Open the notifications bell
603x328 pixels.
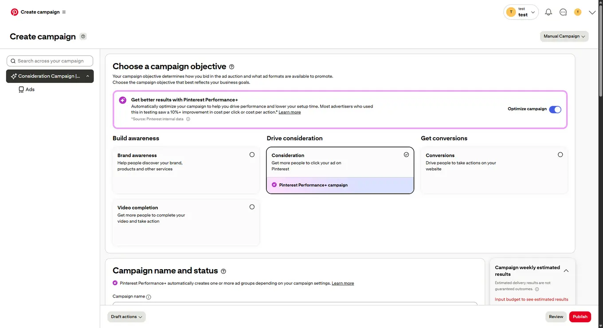pos(548,12)
